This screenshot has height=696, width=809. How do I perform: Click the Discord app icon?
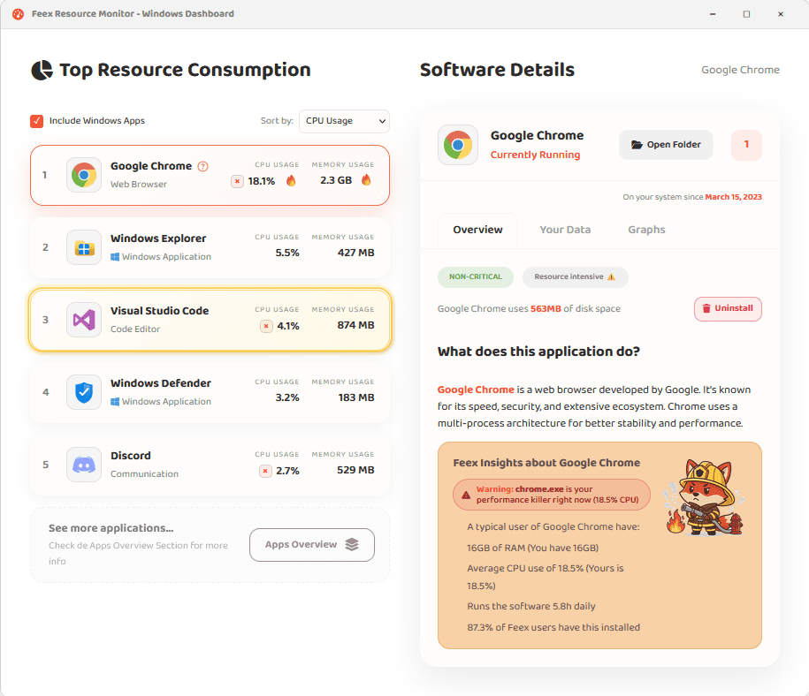click(x=84, y=465)
